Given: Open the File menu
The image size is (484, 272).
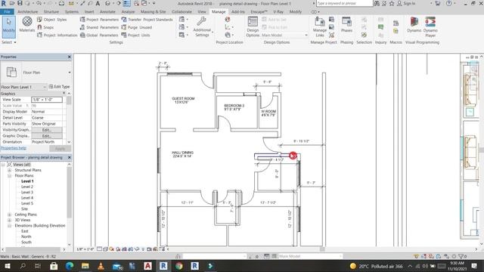Looking at the screenshot, I should click(x=7, y=12).
